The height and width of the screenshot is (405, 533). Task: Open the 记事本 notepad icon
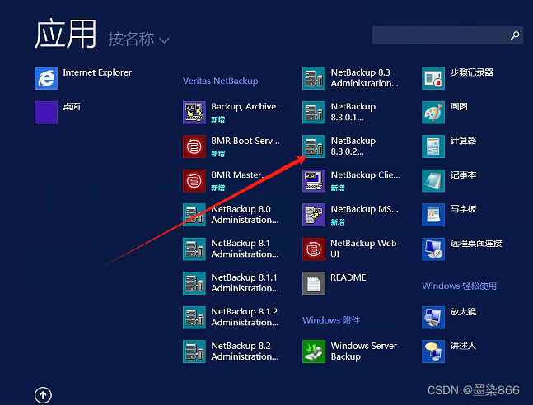(x=433, y=181)
